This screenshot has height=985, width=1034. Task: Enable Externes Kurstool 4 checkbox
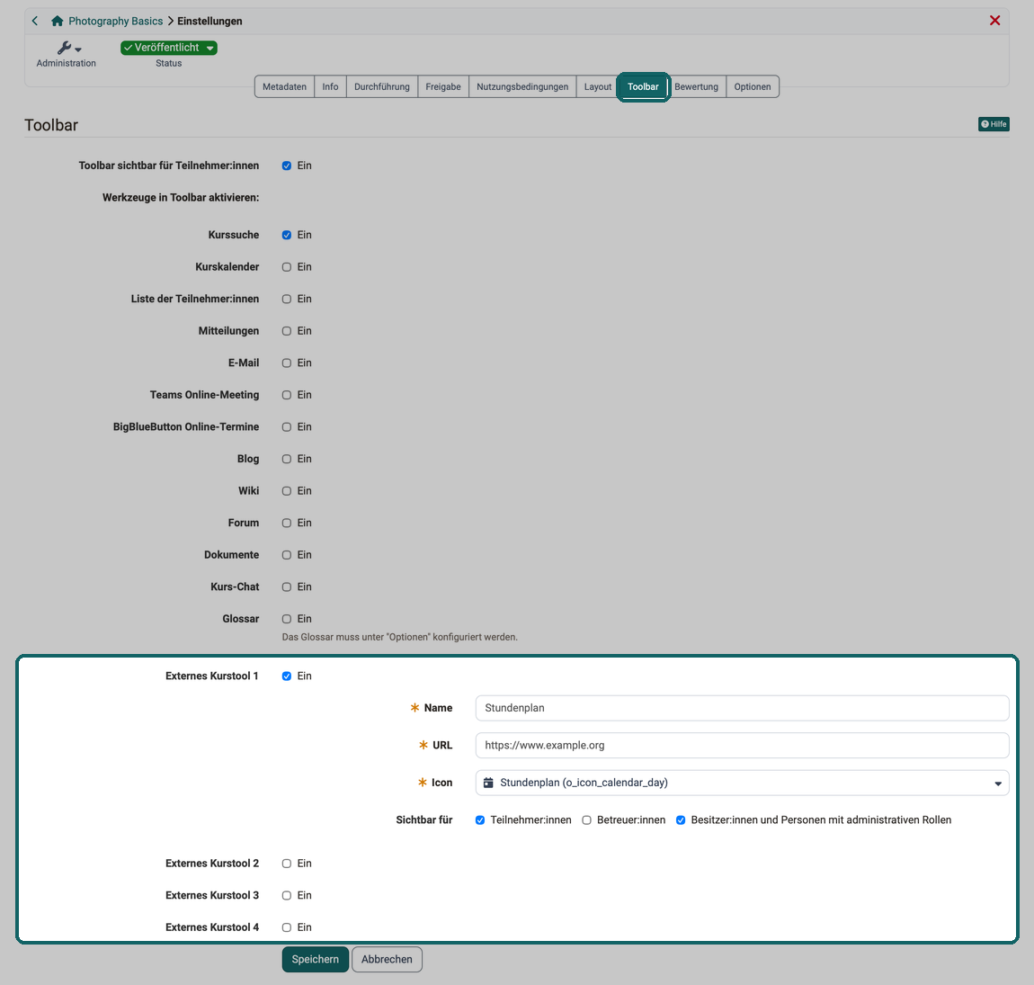point(286,927)
